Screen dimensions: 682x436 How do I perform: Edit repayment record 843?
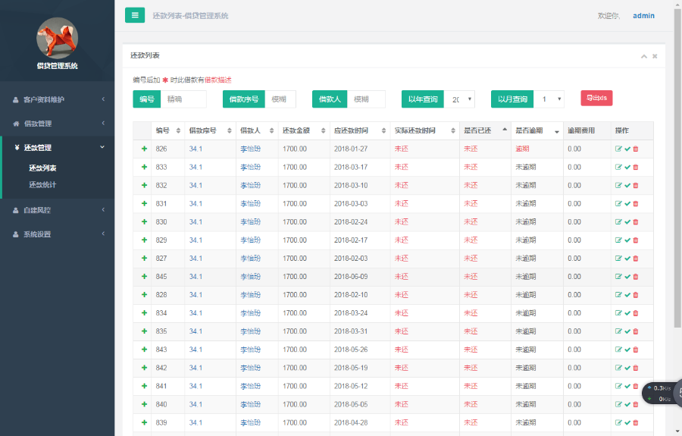(618, 350)
